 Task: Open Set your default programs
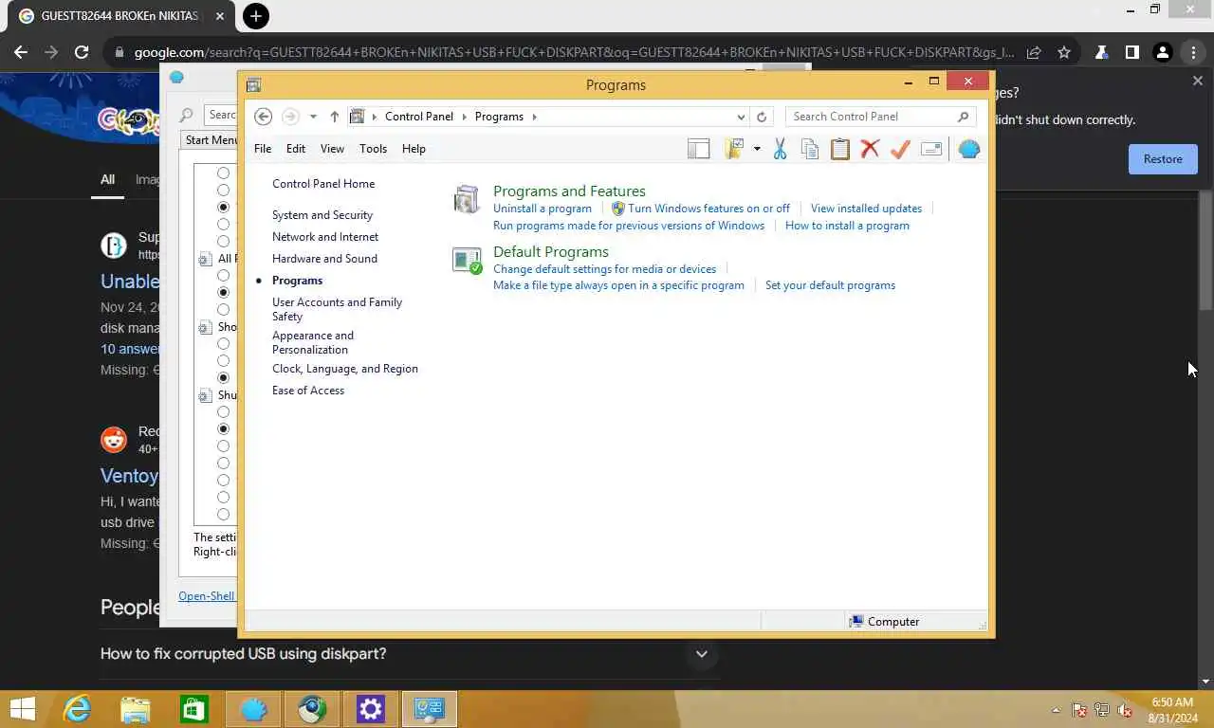point(830,285)
